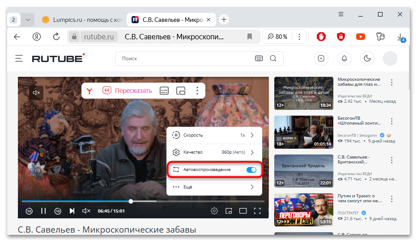Open Путин и Трамп video thumbnail

(304, 210)
